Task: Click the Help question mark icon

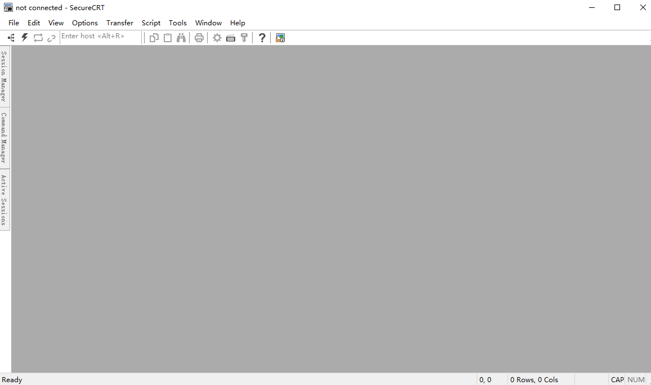Action: point(262,38)
